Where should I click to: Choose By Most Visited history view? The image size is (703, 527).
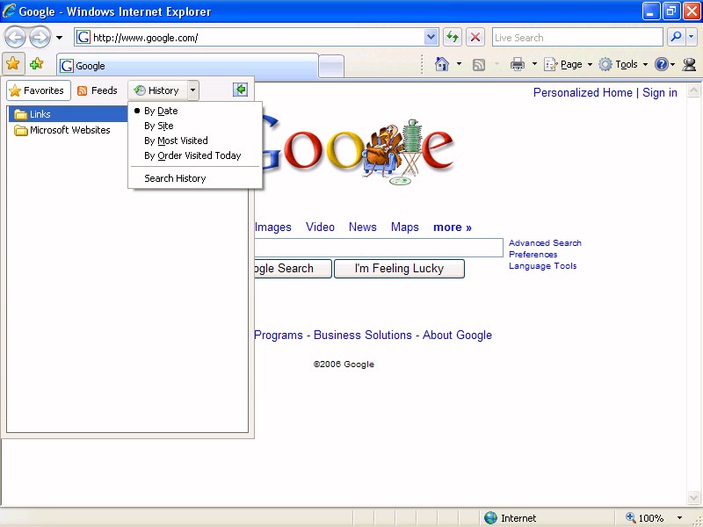tap(195, 141)
